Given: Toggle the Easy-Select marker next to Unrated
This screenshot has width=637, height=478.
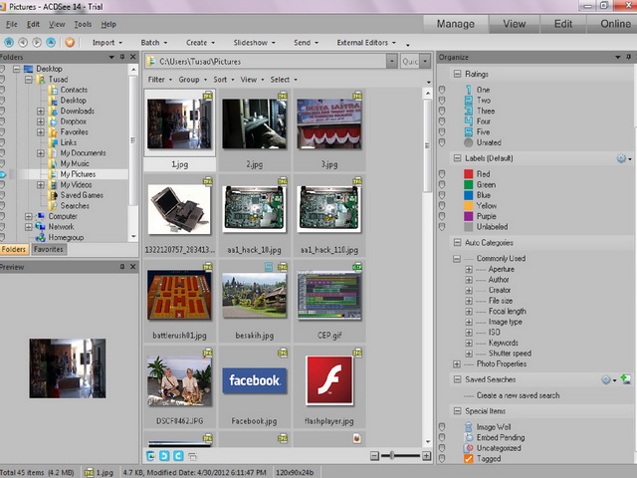Looking at the screenshot, I should coord(442,142).
